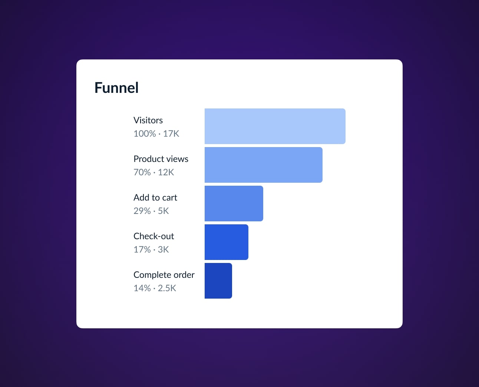Viewport: 479px width, 387px height.
Task: Click the Funnel chart title
Action: point(116,88)
